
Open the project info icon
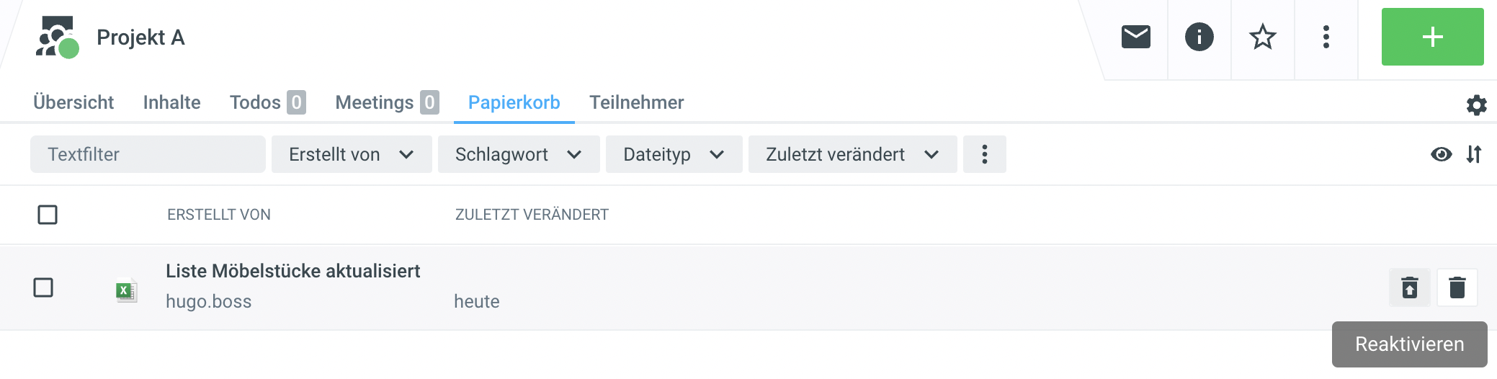coord(1199,37)
